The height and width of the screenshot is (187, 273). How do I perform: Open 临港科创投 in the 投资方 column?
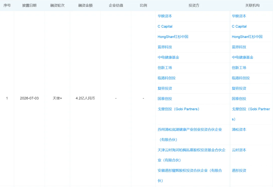[x=167, y=78]
